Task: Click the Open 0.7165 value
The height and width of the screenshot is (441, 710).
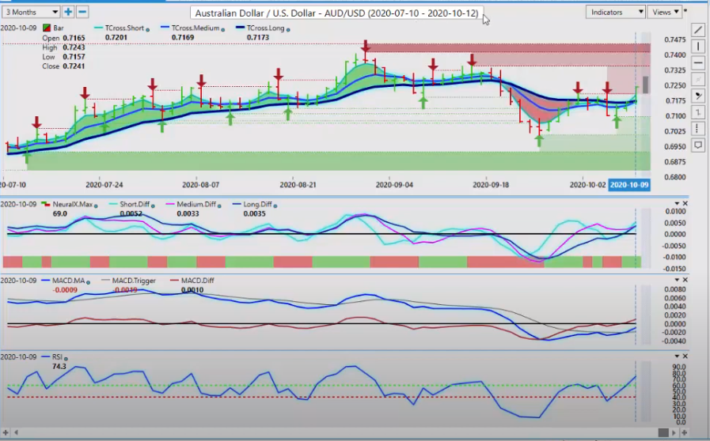Action: pos(74,38)
